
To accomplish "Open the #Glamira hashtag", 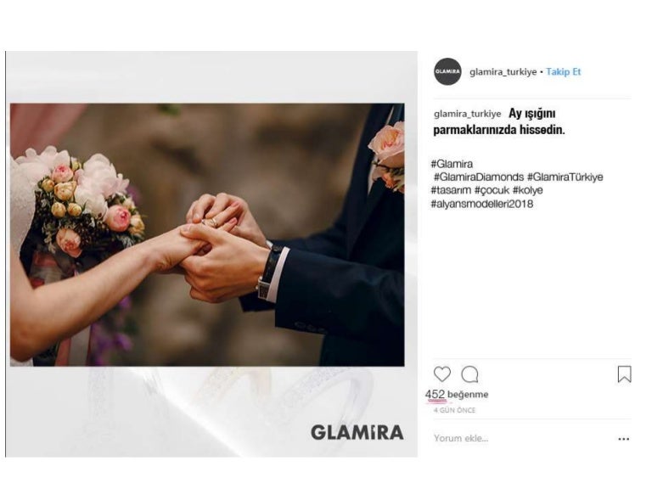I will (452, 164).
